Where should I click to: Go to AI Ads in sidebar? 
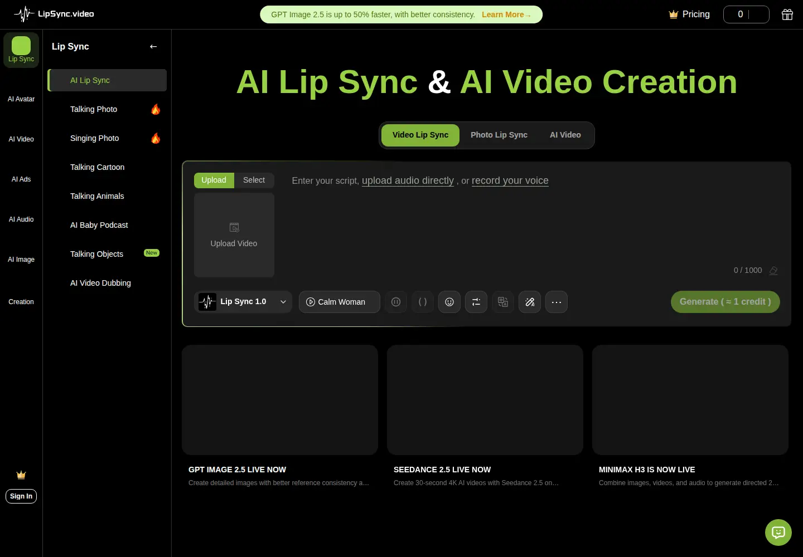tap(21, 179)
